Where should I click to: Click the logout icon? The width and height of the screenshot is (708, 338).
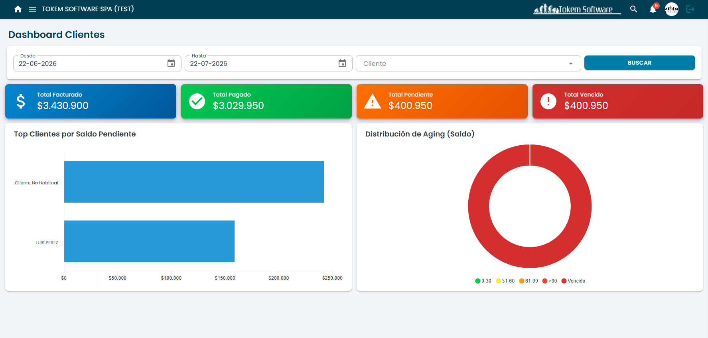(x=690, y=9)
